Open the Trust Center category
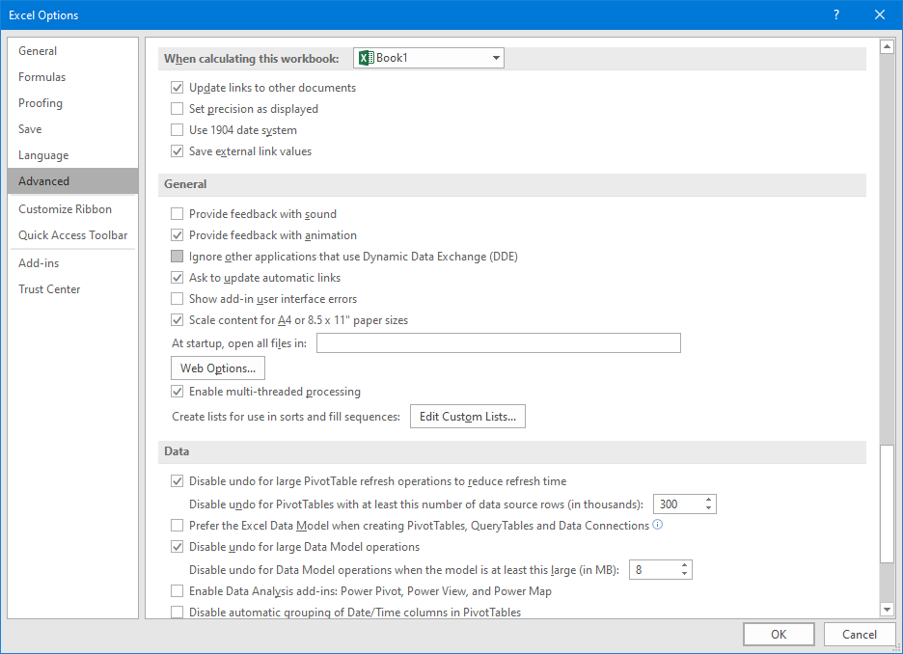This screenshot has height=654, width=903. click(73, 289)
